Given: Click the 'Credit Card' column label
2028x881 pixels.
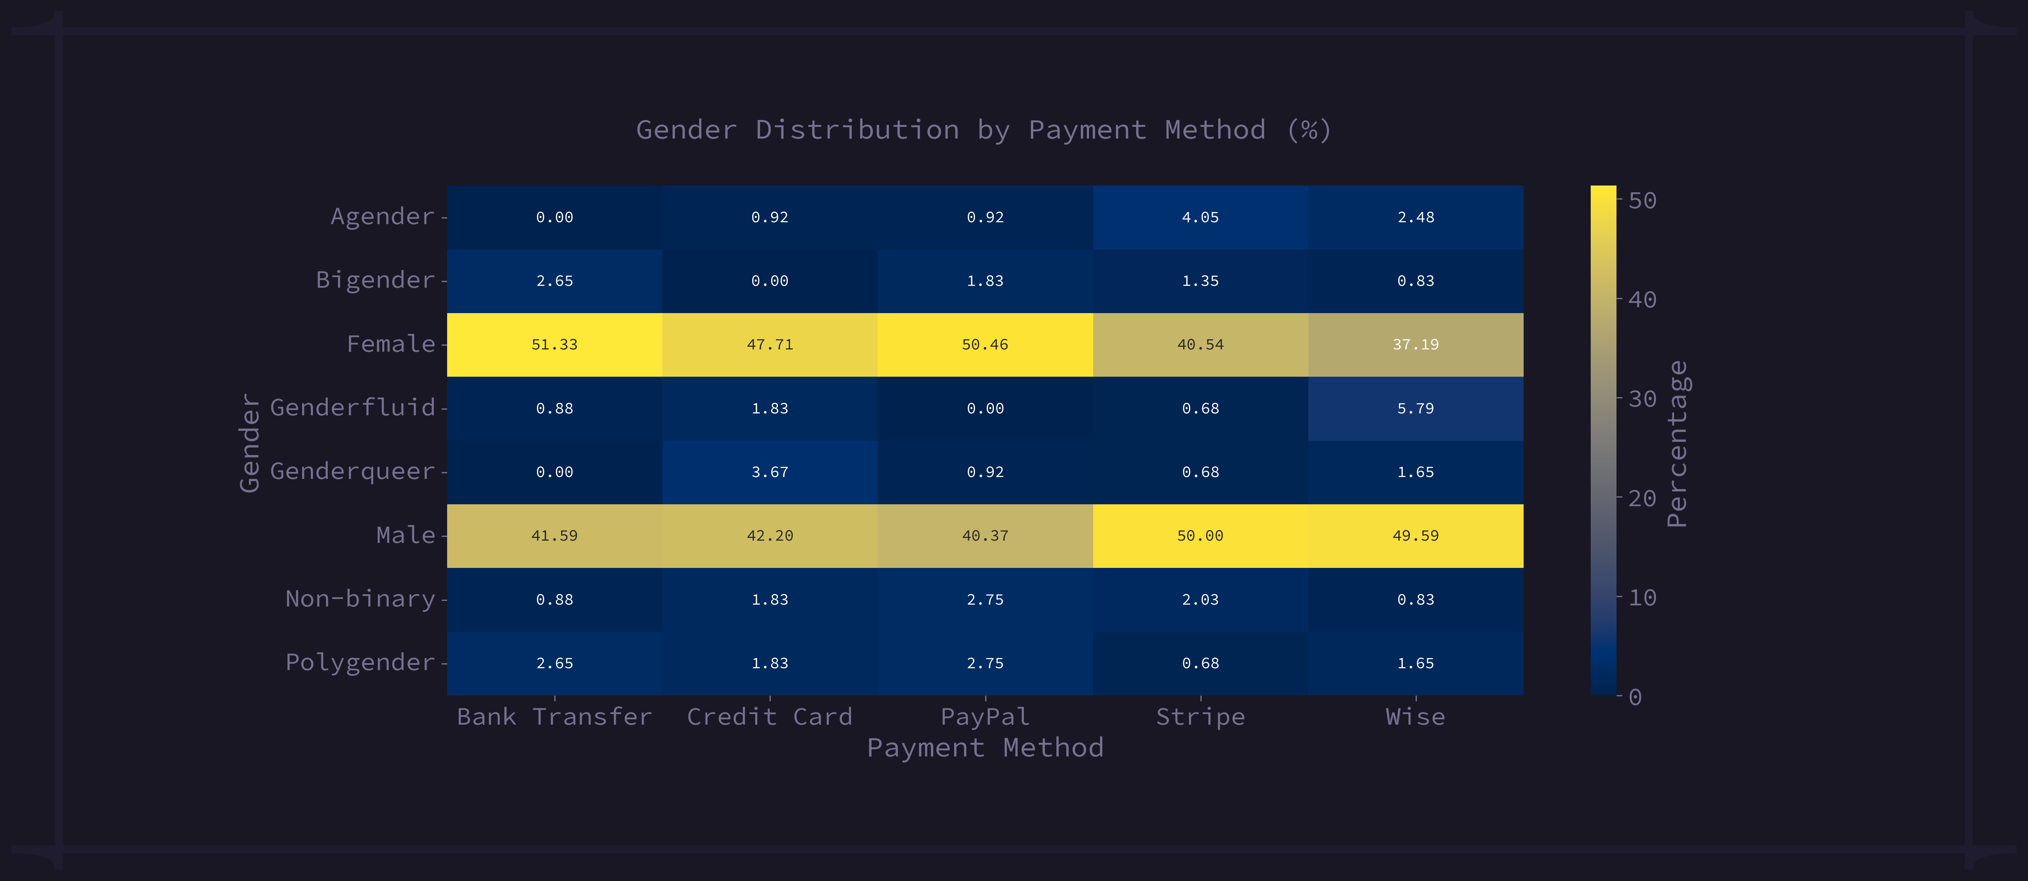Looking at the screenshot, I should (770, 717).
